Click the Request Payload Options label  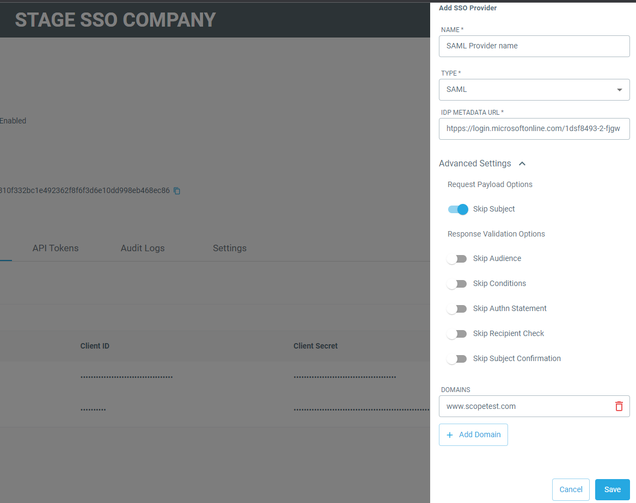pyautogui.click(x=490, y=184)
